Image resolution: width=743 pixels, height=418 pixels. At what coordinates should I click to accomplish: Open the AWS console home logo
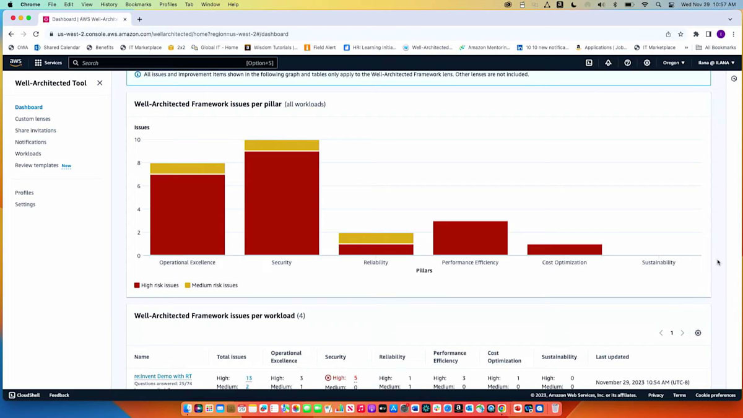(15, 63)
